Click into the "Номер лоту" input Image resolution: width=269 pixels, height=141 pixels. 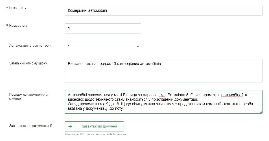[103, 28]
